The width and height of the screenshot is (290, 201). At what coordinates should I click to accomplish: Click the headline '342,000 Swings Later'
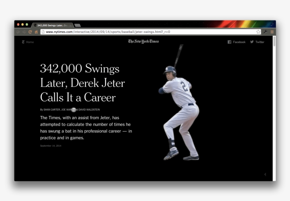click(x=82, y=83)
